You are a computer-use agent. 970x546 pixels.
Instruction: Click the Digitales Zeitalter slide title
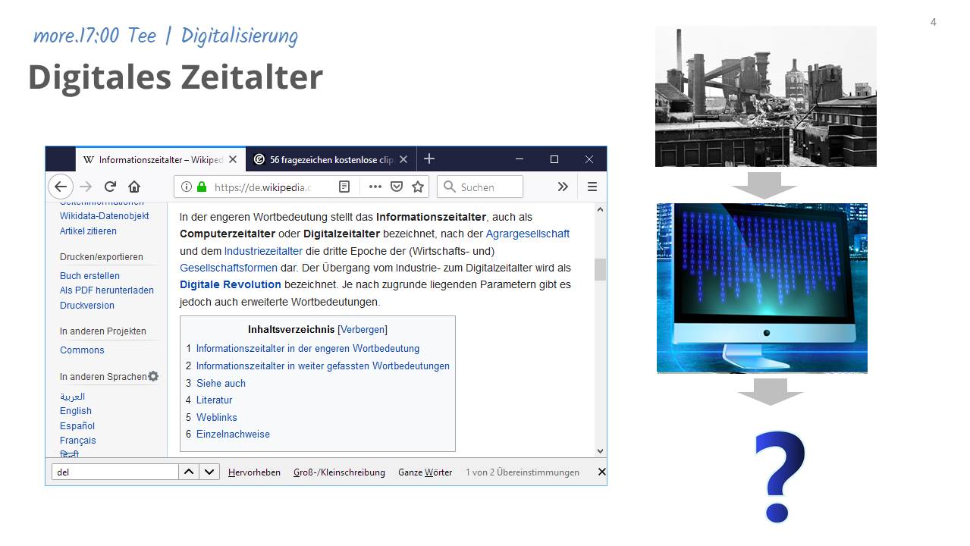(x=176, y=77)
